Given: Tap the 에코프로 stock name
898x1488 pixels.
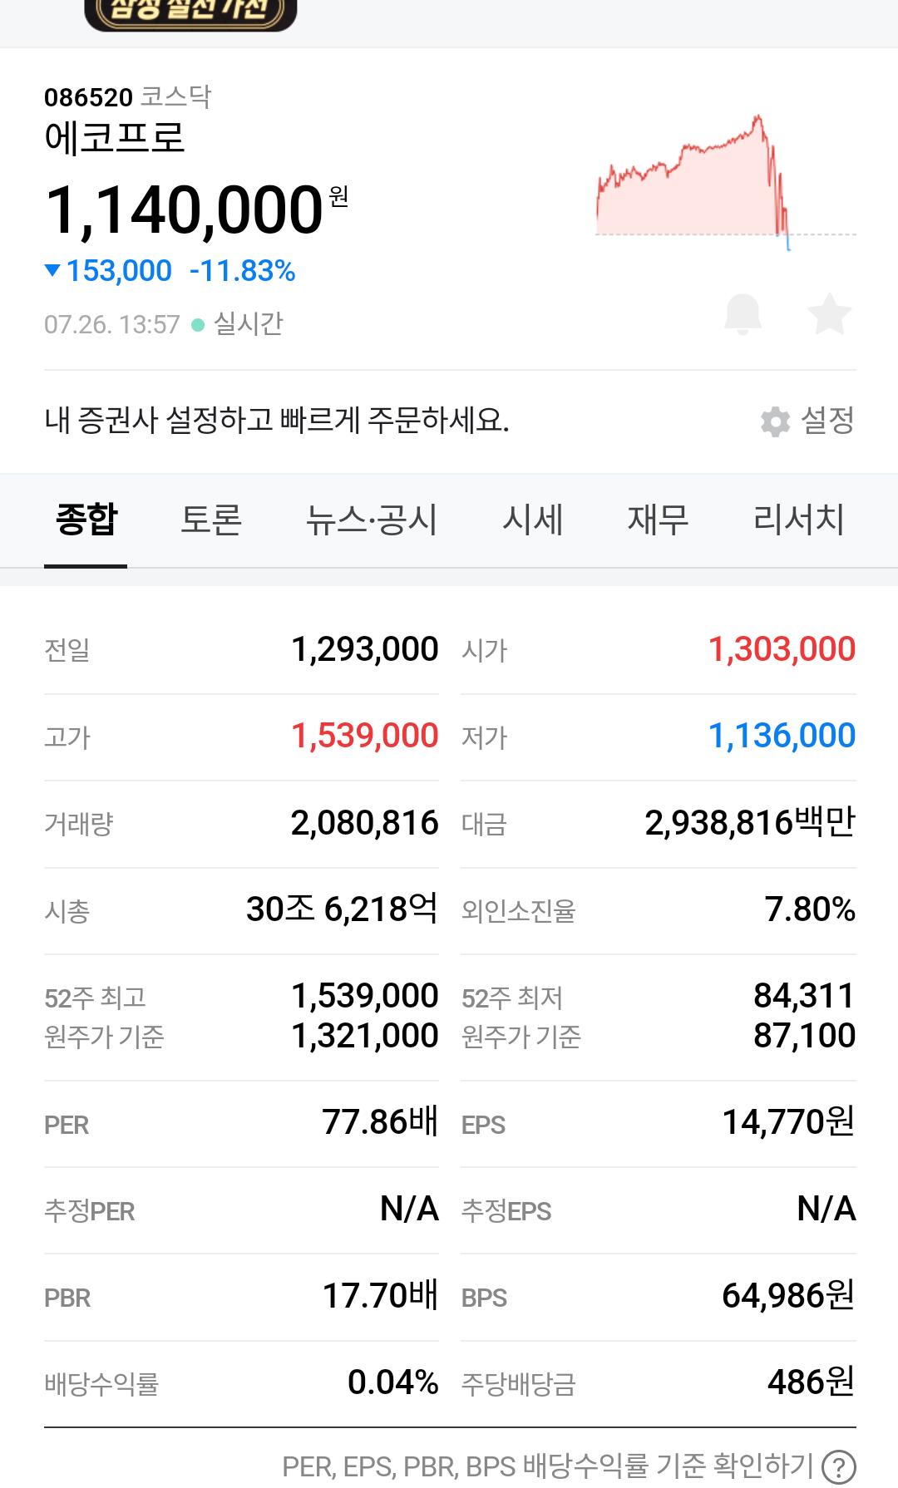Looking at the screenshot, I should click(x=115, y=137).
